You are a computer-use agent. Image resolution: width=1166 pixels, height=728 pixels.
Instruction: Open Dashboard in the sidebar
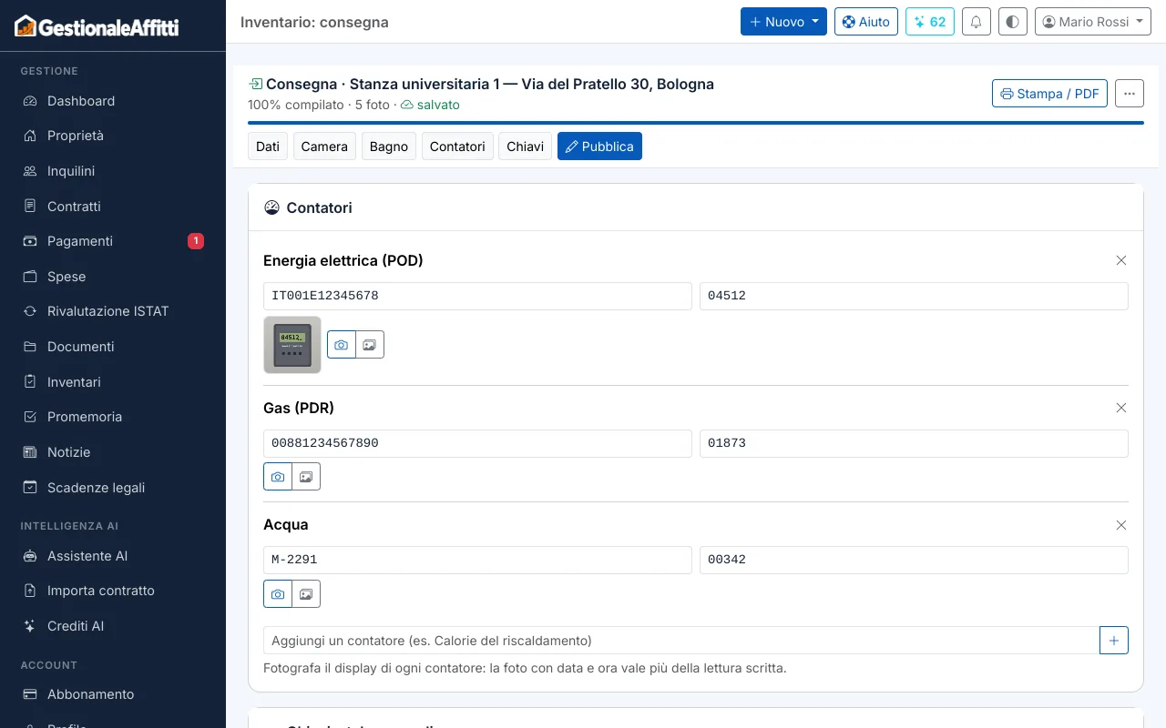113,101
